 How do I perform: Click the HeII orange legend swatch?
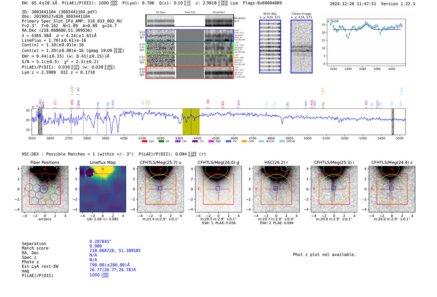[x=244, y=141]
